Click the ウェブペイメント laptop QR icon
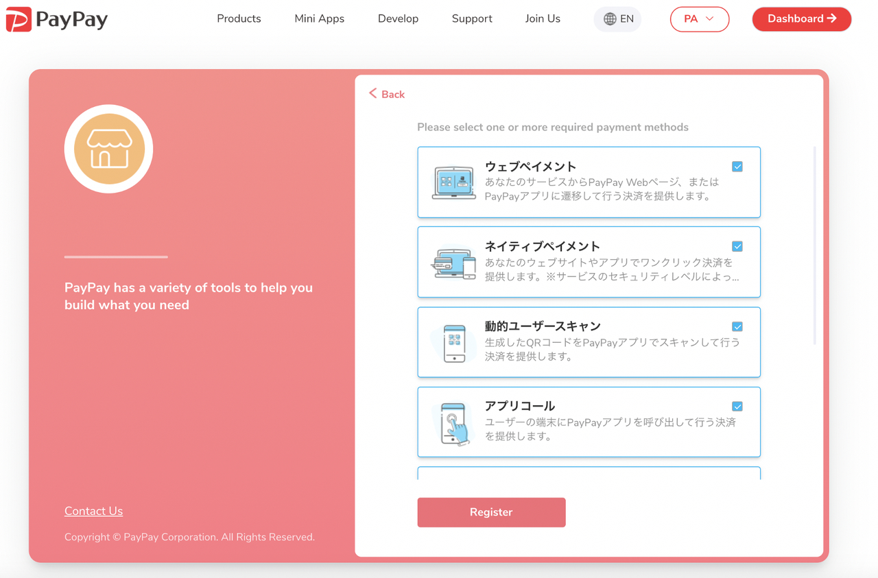The width and height of the screenshot is (878, 578). (454, 182)
